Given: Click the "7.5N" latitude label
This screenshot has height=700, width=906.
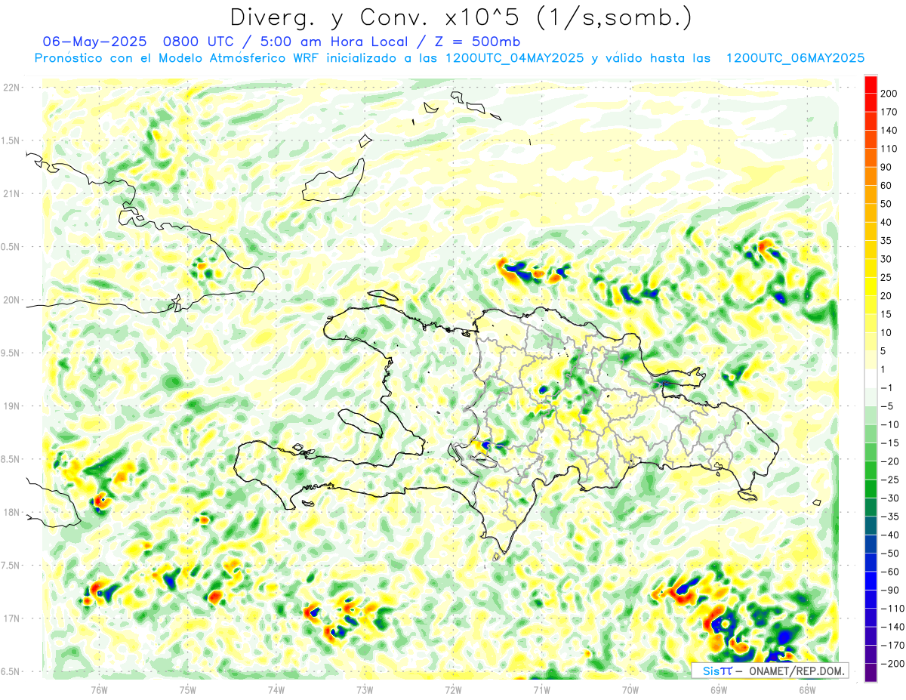Looking at the screenshot, I should coord(10,566).
